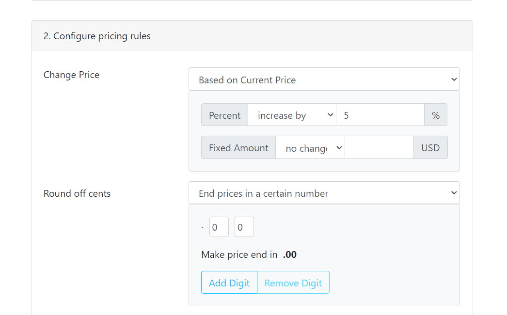Image resolution: width=507 pixels, height=315 pixels.
Task: Expand the Percent "increase by" dropdown
Action: pyautogui.click(x=292, y=115)
